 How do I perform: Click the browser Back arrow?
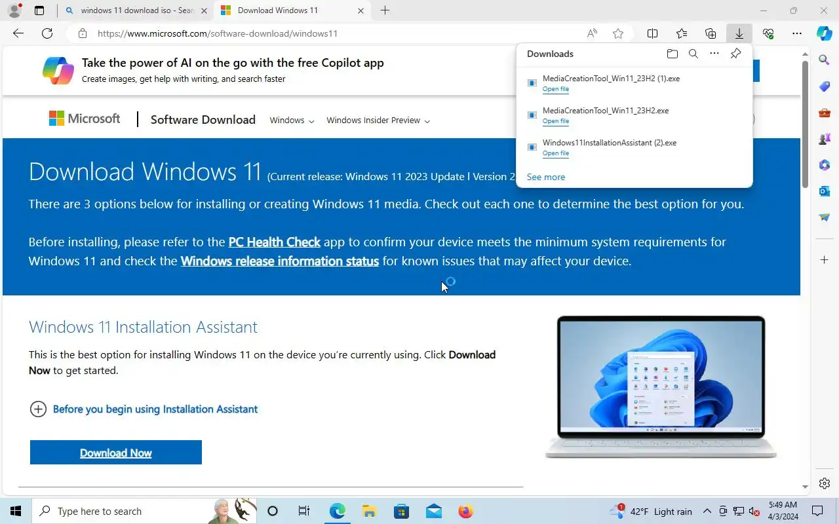tap(18, 33)
